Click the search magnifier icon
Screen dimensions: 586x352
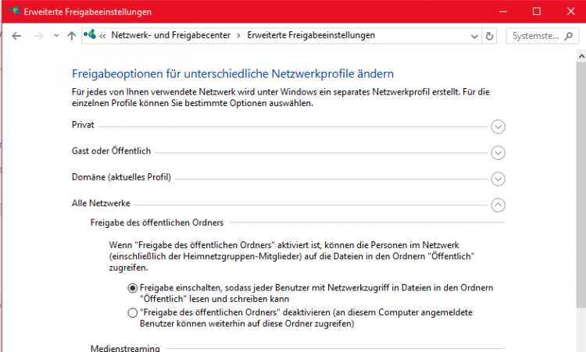(x=569, y=36)
